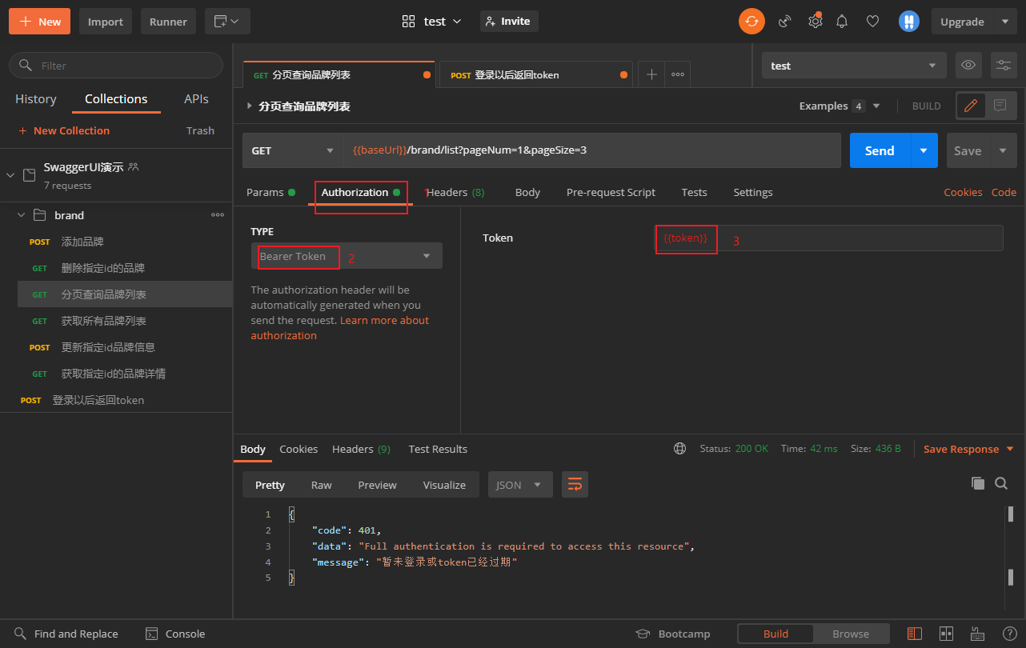Click the request URL field

[x=592, y=150]
